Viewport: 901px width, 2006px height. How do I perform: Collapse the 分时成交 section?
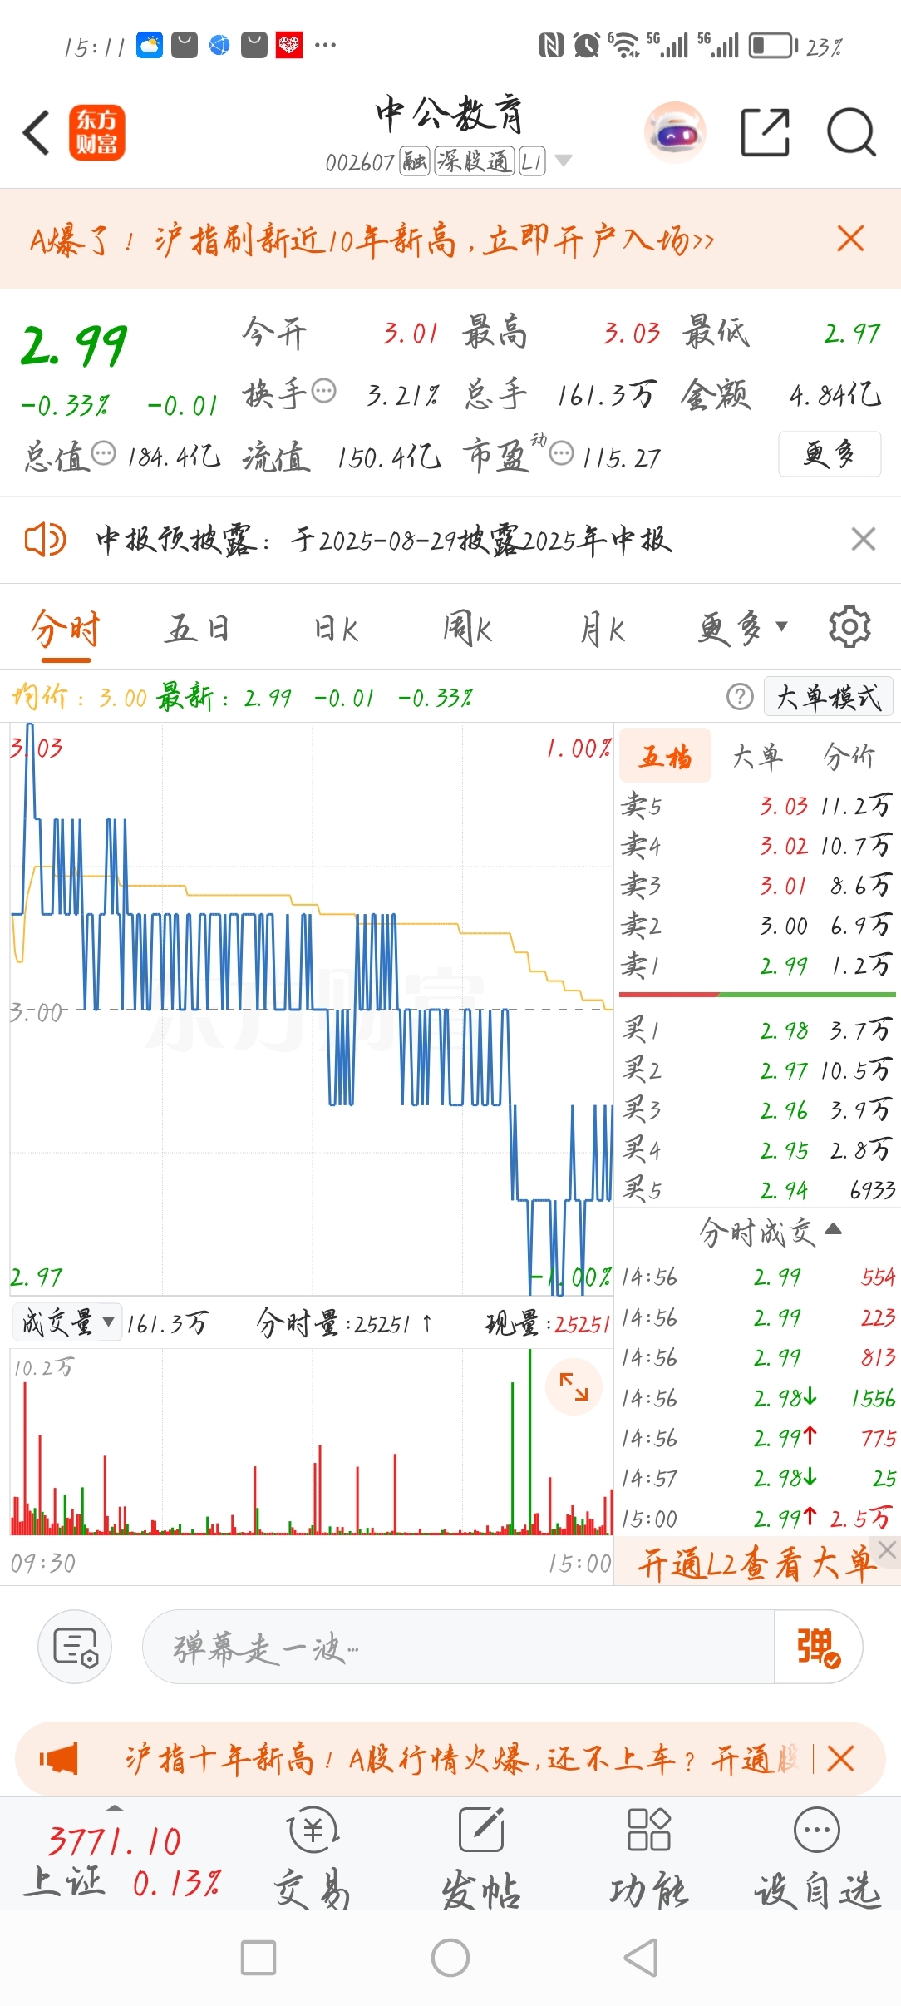(770, 1231)
